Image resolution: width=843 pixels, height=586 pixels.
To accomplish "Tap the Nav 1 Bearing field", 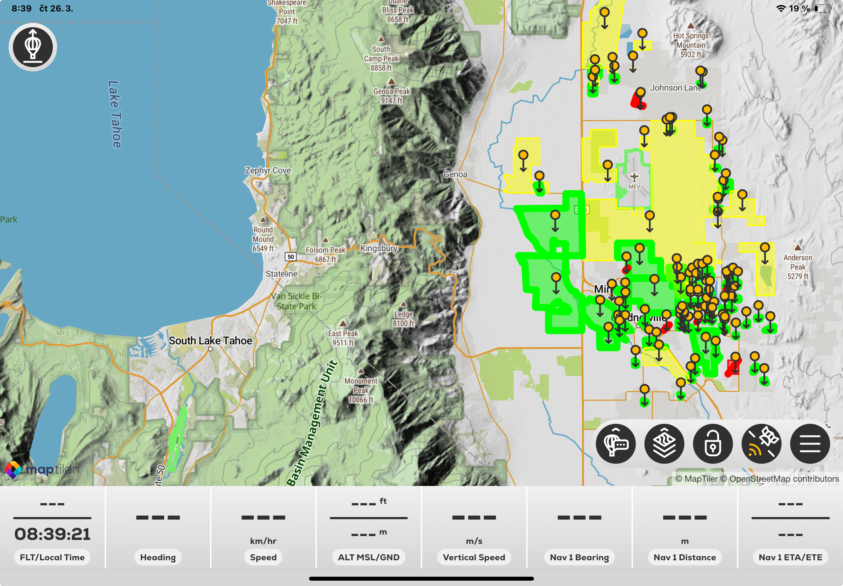I will [579, 557].
